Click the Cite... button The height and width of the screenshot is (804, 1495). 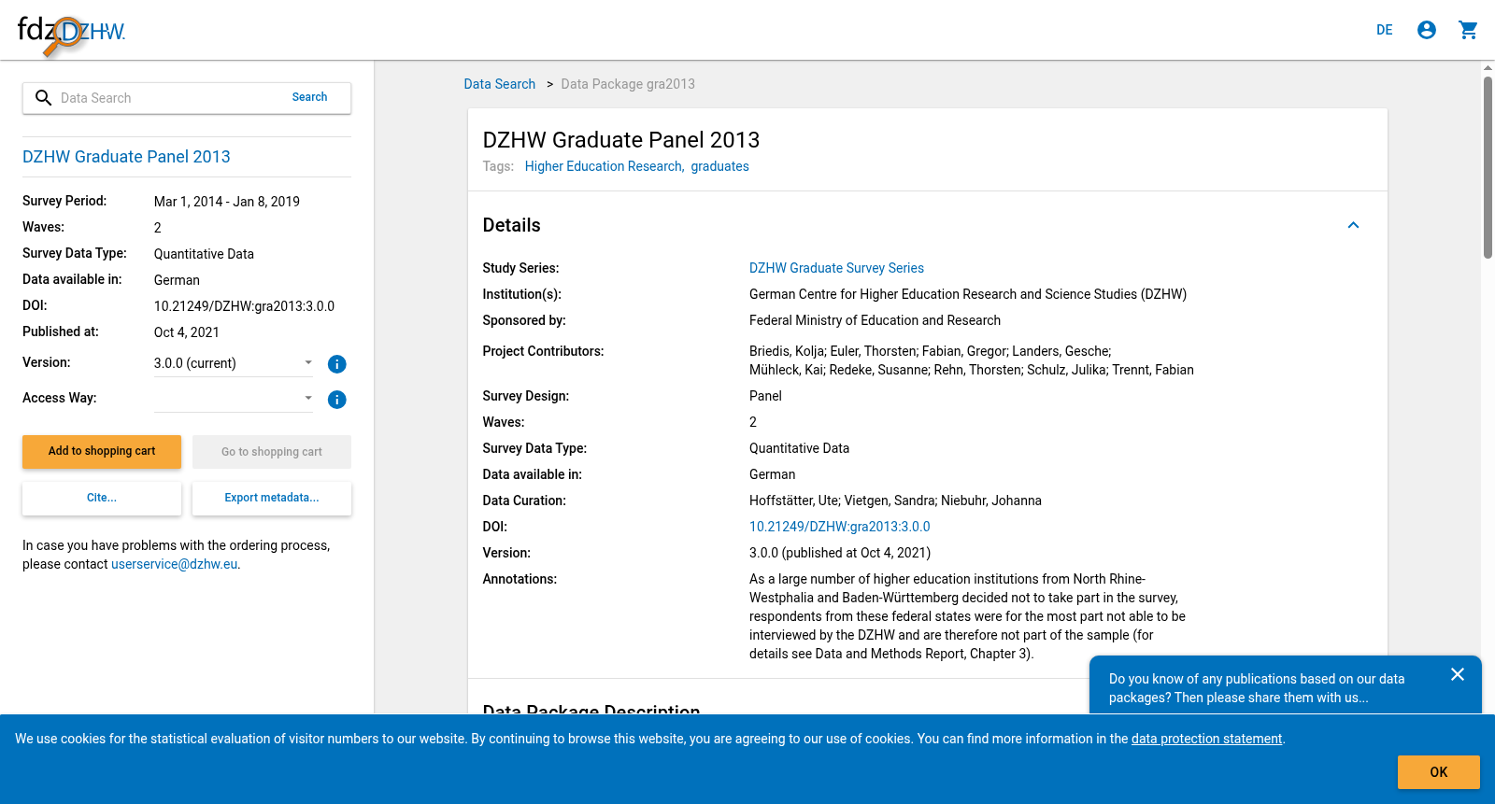[102, 498]
